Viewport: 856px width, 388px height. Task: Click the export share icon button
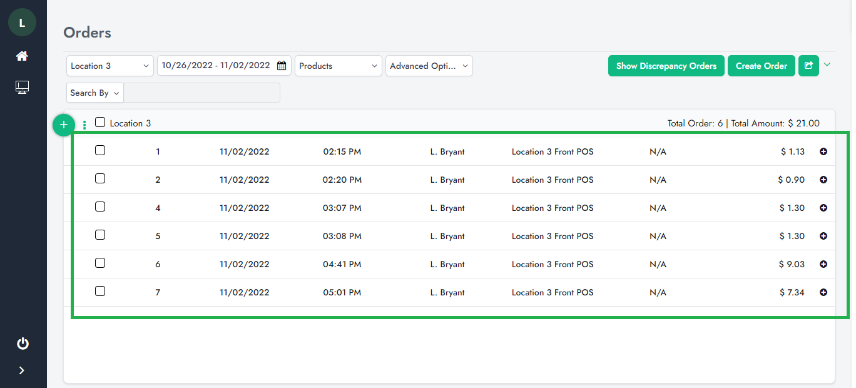click(x=808, y=66)
